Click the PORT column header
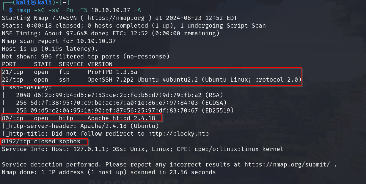366x184 pixels. (x=9, y=64)
